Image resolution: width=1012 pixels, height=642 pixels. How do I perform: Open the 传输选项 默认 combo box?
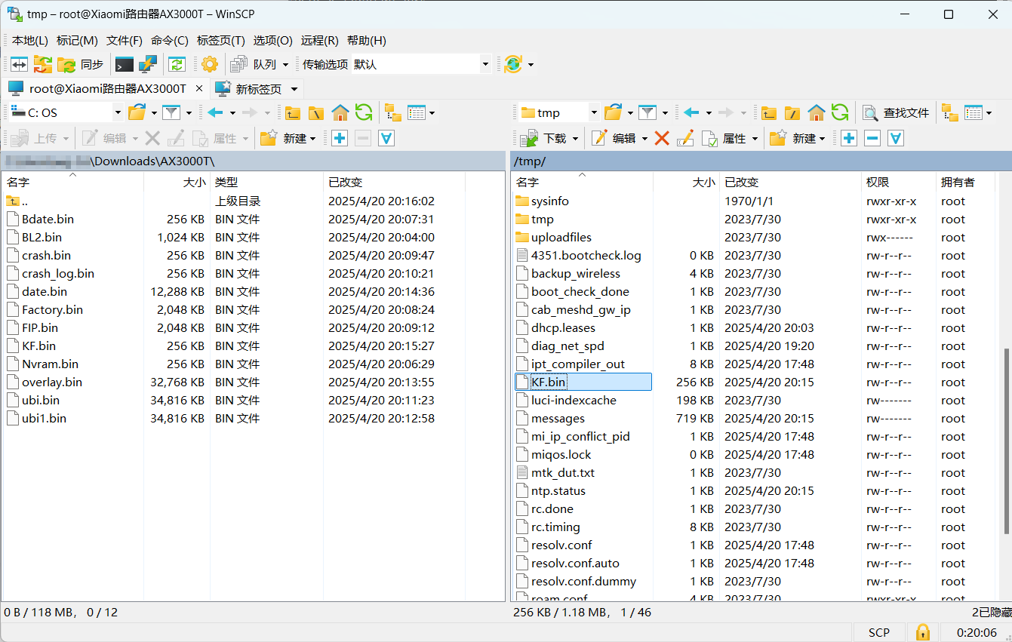click(421, 65)
